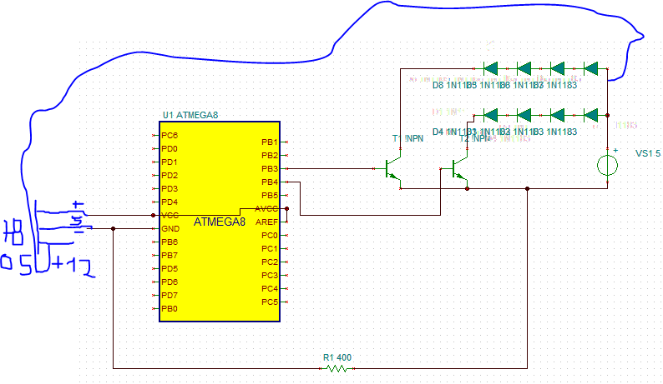
Task: Select the VCC pin of the ATMEGA8
Action: pos(170,215)
